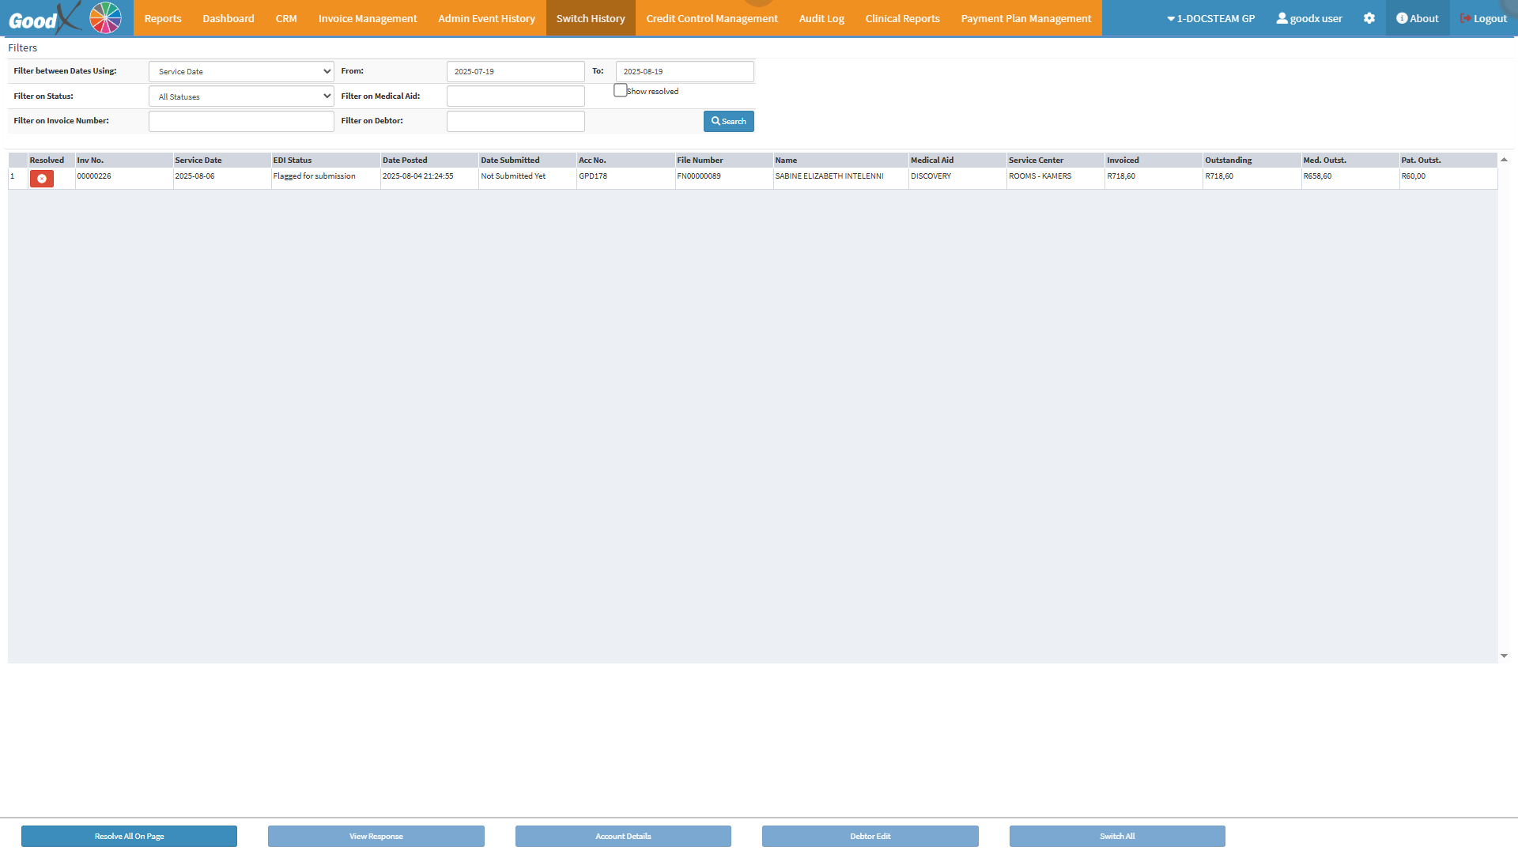Click the About info icon
The height and width of the screenshot is (854, 1518).
1402,18
